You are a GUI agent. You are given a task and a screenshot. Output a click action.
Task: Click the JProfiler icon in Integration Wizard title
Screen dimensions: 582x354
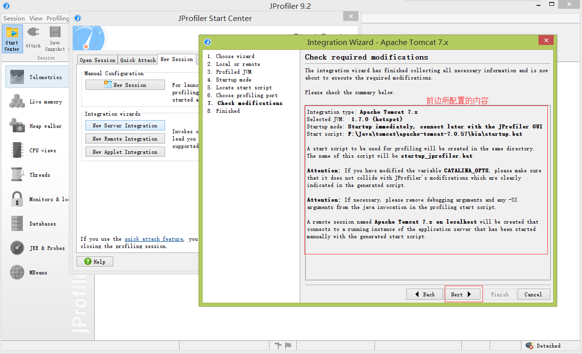[208, 42]
